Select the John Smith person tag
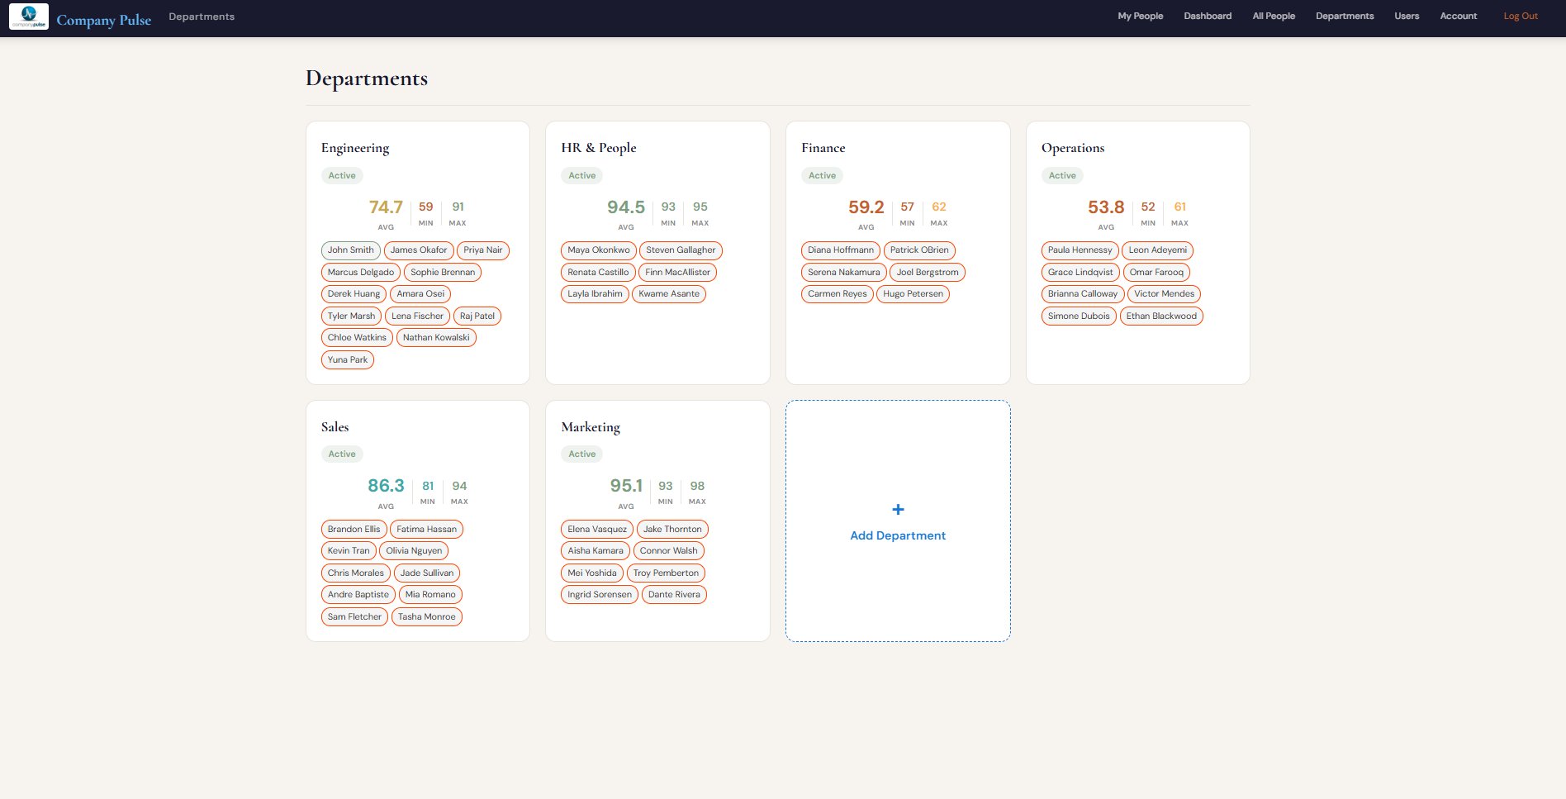1566x799 pixels. 350,250
